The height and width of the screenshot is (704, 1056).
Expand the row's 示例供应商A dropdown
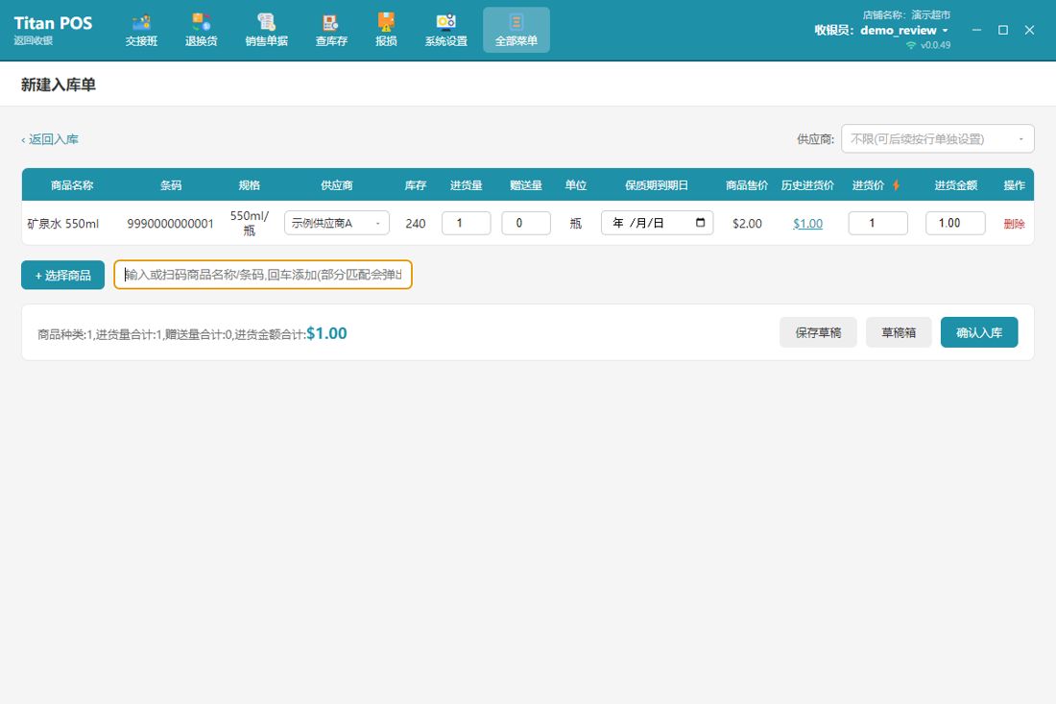pos(337,223)
